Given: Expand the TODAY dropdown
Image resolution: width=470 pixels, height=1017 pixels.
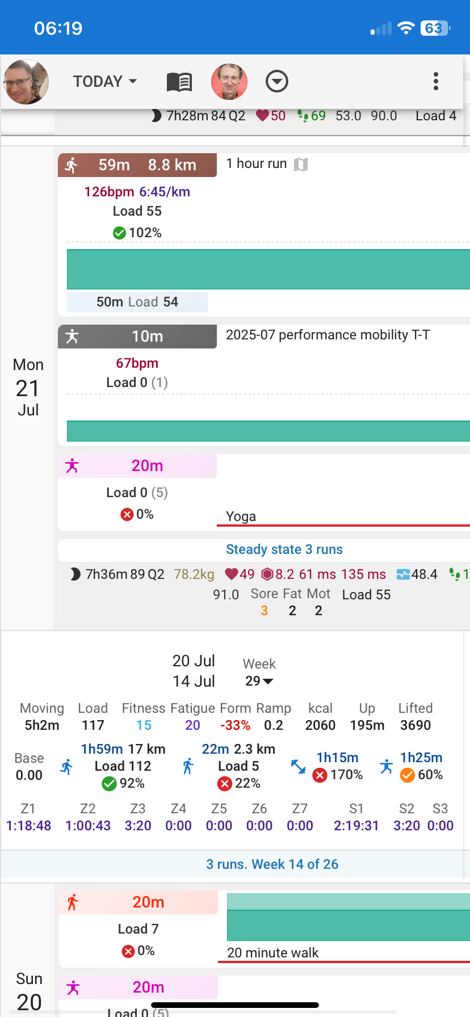Looking at the screenshot, I should pyautogui.click(x=105, y=82).
